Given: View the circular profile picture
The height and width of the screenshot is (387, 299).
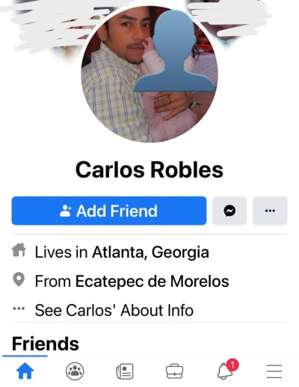Looking at the screenshot, I should pyautogui.click(x=149, y=74).
